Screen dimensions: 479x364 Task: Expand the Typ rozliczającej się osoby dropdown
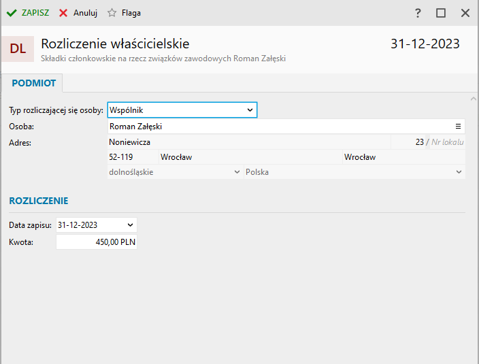click(x=250, y=110)
